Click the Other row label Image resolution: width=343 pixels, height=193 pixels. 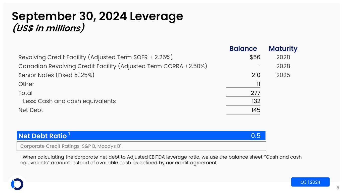pos(26,84)
